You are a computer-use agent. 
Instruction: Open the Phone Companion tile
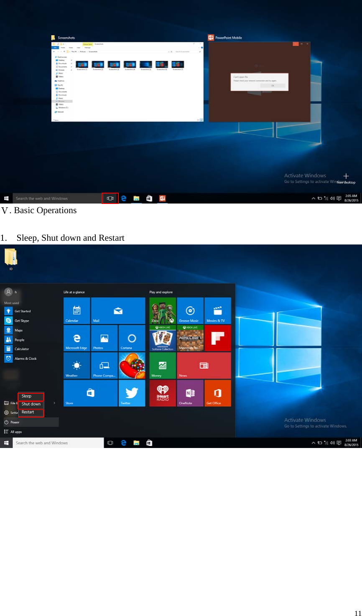coord(104,366)
